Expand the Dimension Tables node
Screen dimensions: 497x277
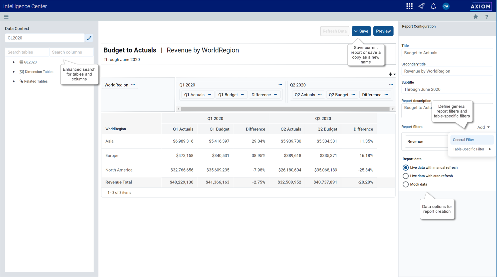point(14,72)
